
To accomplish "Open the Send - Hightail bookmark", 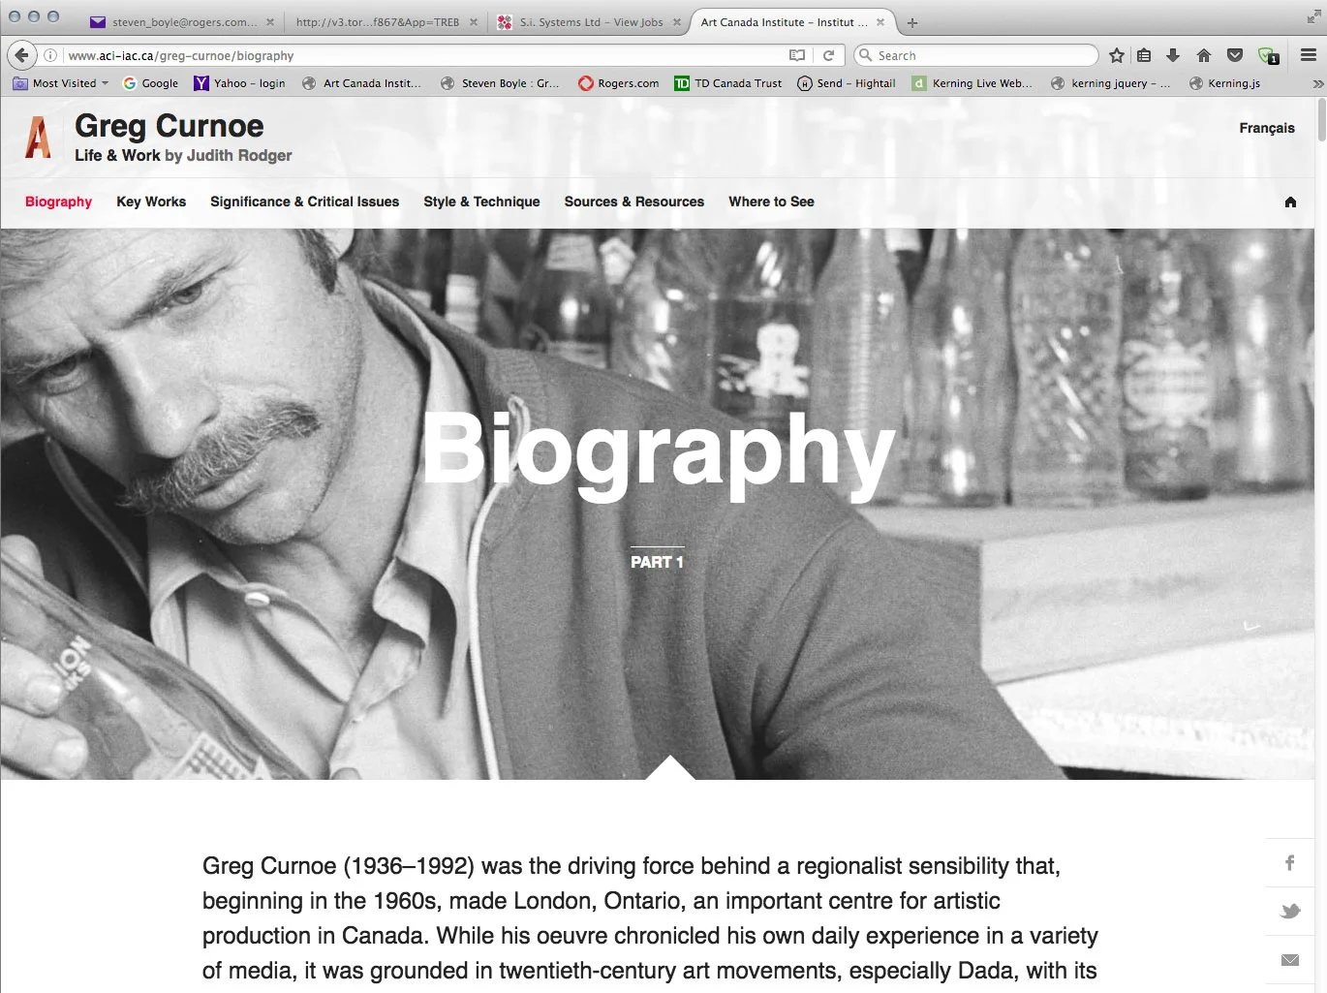I will (x=847, y=83).
